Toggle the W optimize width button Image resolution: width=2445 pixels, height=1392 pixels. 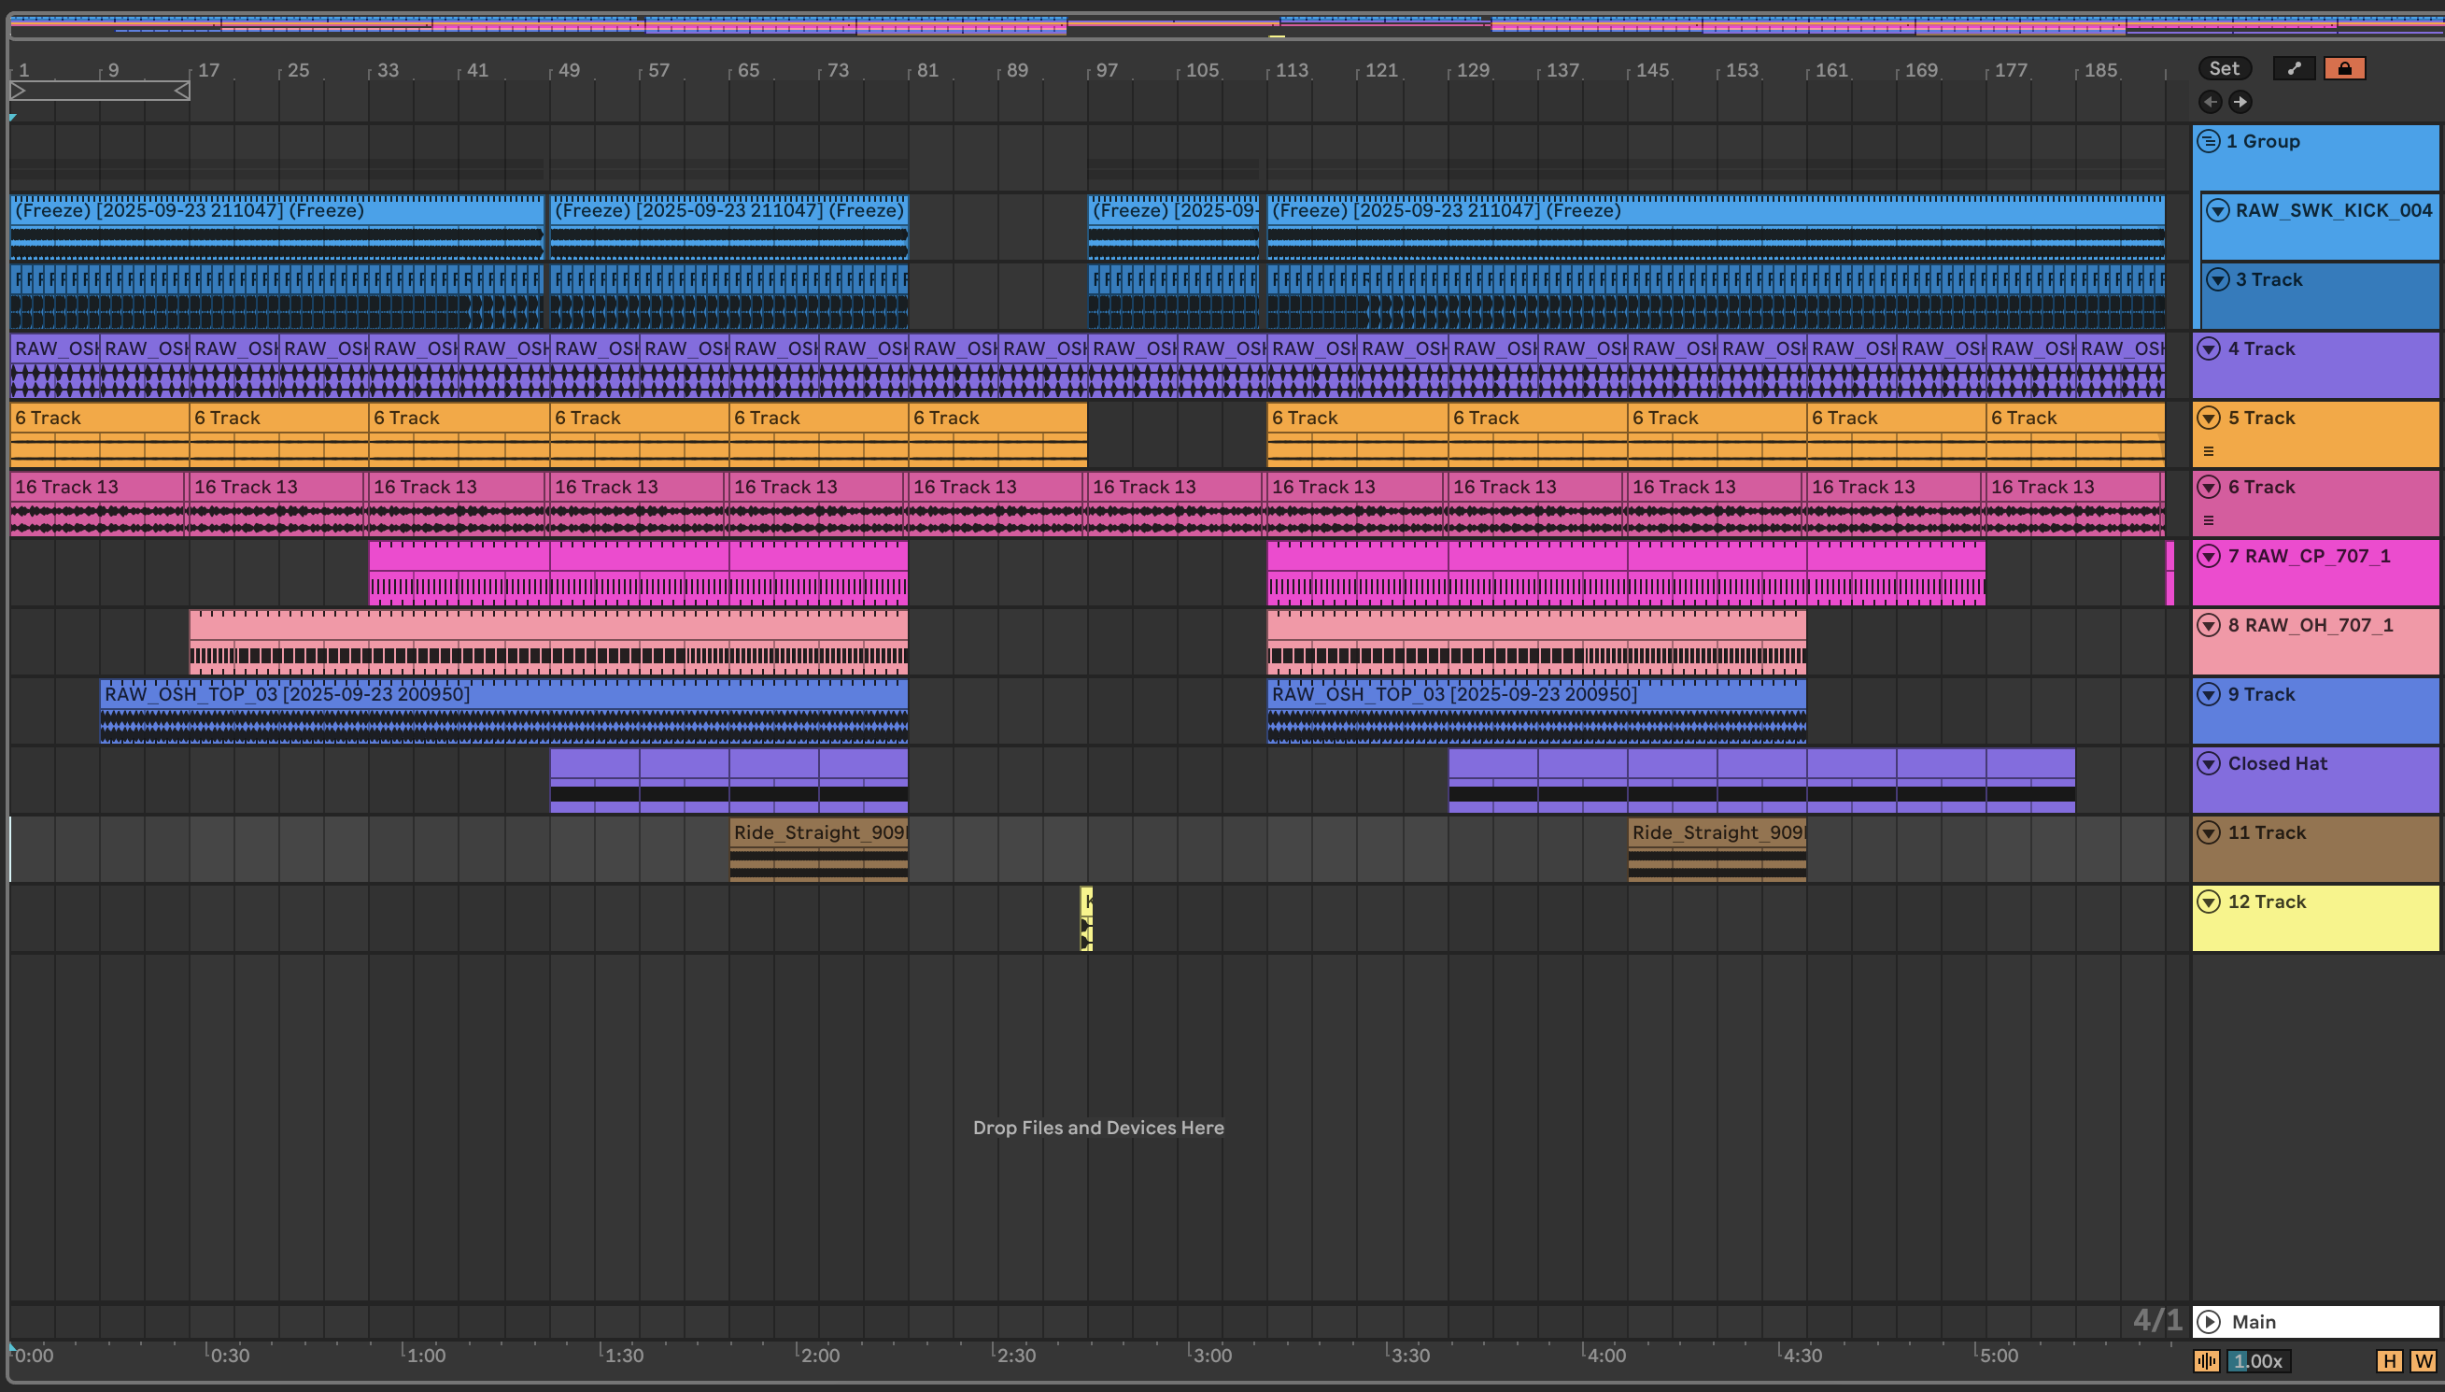point(2423,1360)
